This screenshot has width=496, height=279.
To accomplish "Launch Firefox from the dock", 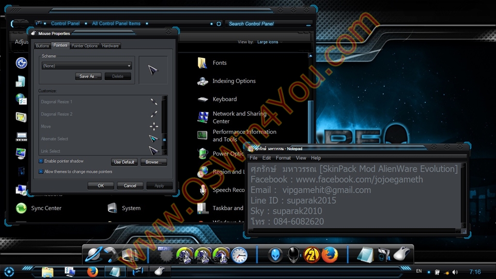I will 329,255.
